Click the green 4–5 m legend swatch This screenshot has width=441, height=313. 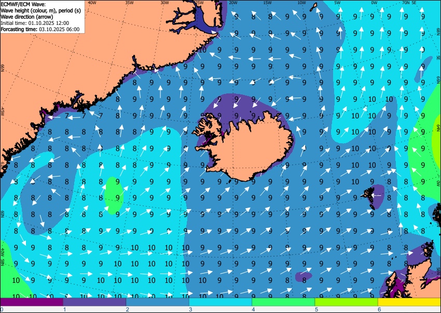(283, 302)
